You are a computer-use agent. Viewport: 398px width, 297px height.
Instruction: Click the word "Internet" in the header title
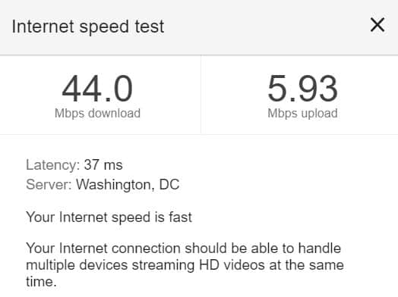43,27
